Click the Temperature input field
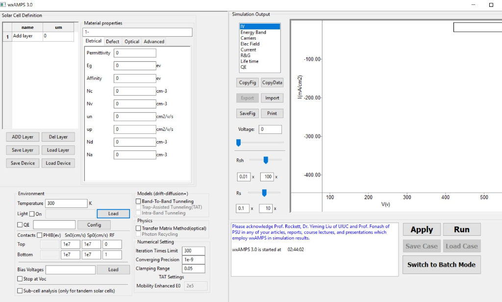This screenshot has width=502, height=302. pos(66,203)
